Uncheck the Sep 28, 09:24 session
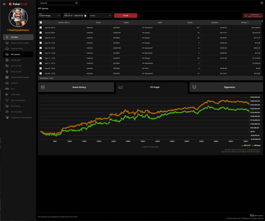The image size is (265, 221). (41, 28)
